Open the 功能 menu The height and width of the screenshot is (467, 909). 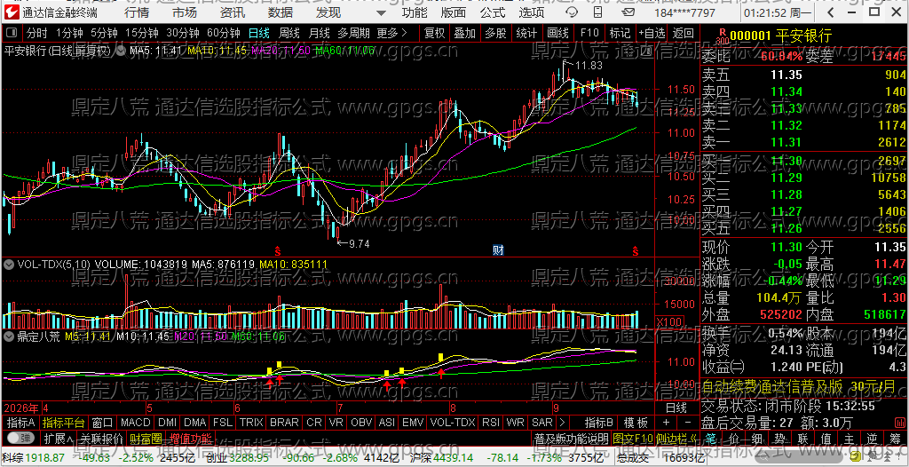click(x=415, y=12)
